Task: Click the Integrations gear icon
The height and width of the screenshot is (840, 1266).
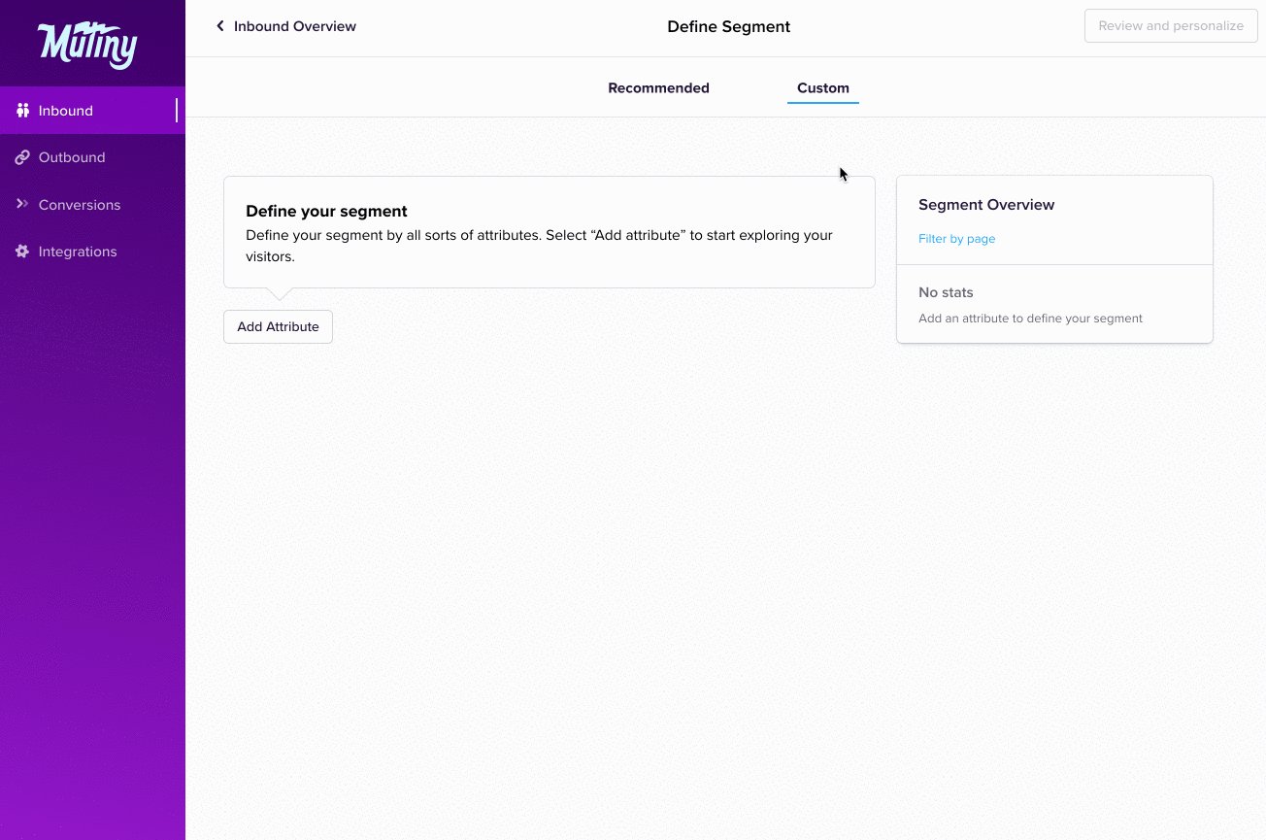Action: pos(22,252)
